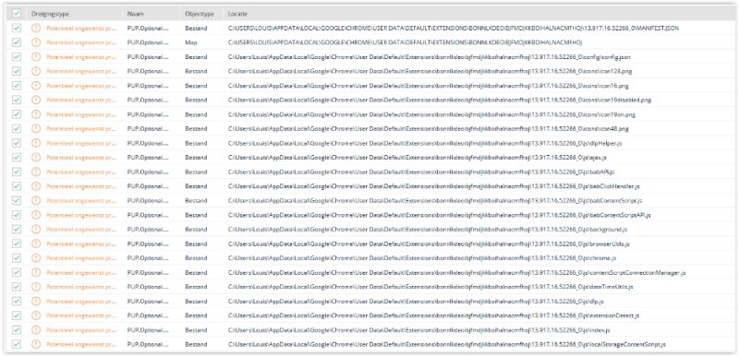Select the path ending in js\babAPI.js
Screen dimensions: 739x356
(421, 172)
